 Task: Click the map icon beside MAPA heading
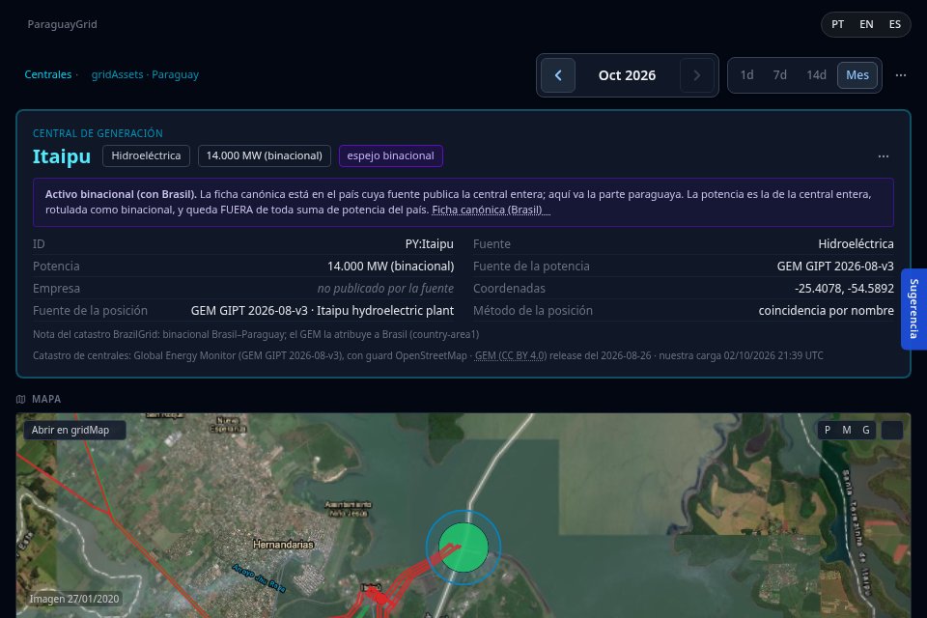point(20,399)
